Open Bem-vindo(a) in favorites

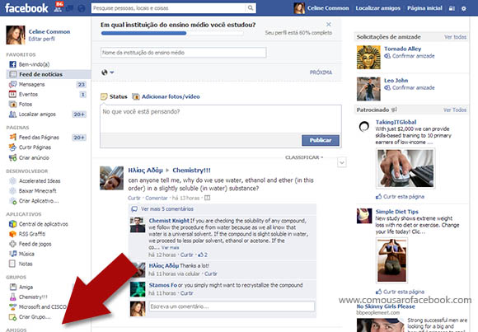tap(34, 64)
